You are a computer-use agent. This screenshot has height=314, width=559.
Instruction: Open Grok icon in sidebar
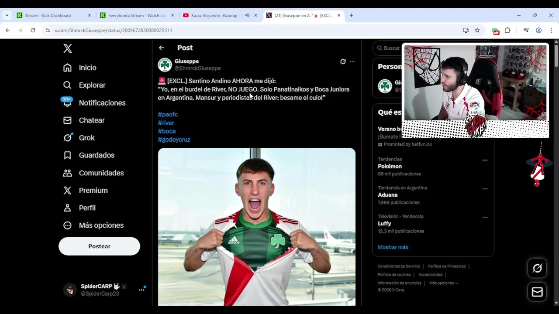pyautogui.click(x=67, y=138)
